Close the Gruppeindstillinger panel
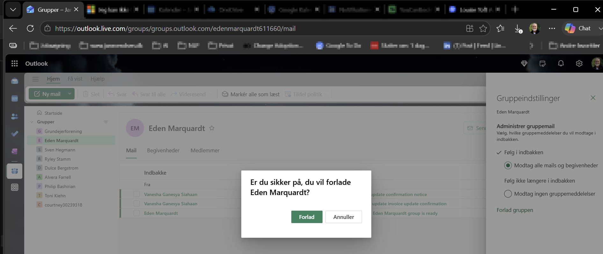 click(x=593, y=98)
